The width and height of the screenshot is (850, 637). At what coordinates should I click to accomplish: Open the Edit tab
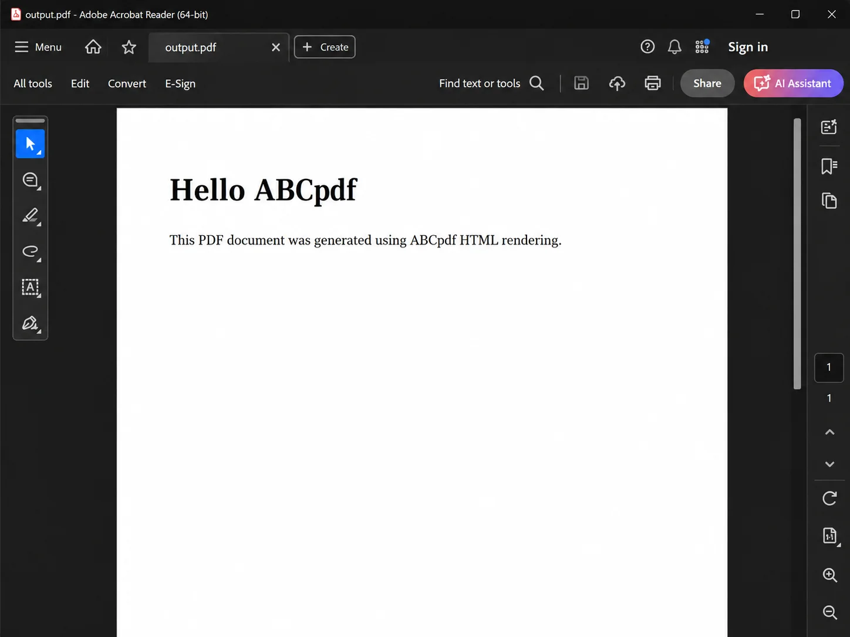coord(80,83)
